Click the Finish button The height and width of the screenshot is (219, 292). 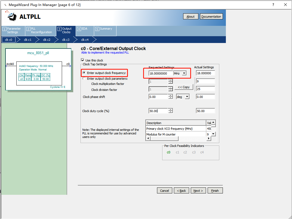215,190
